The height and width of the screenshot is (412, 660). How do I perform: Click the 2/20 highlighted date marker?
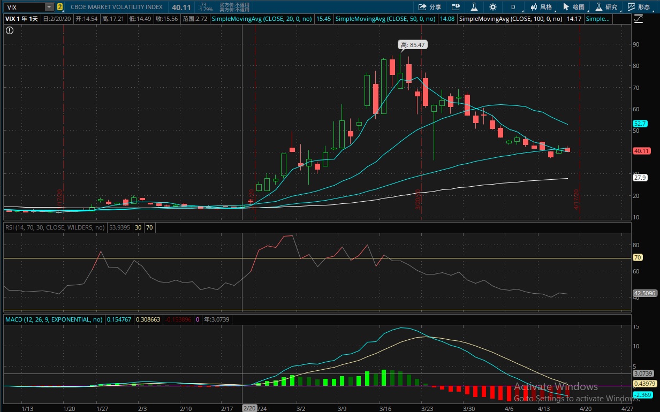click(x=249, y=408)
